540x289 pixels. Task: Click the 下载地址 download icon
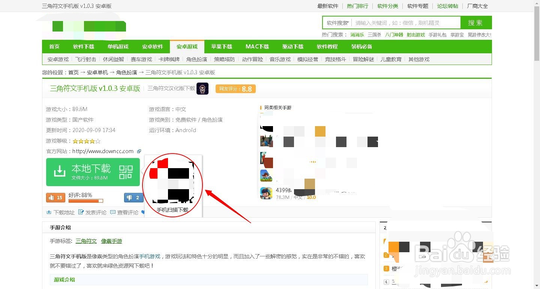(49, 212)
